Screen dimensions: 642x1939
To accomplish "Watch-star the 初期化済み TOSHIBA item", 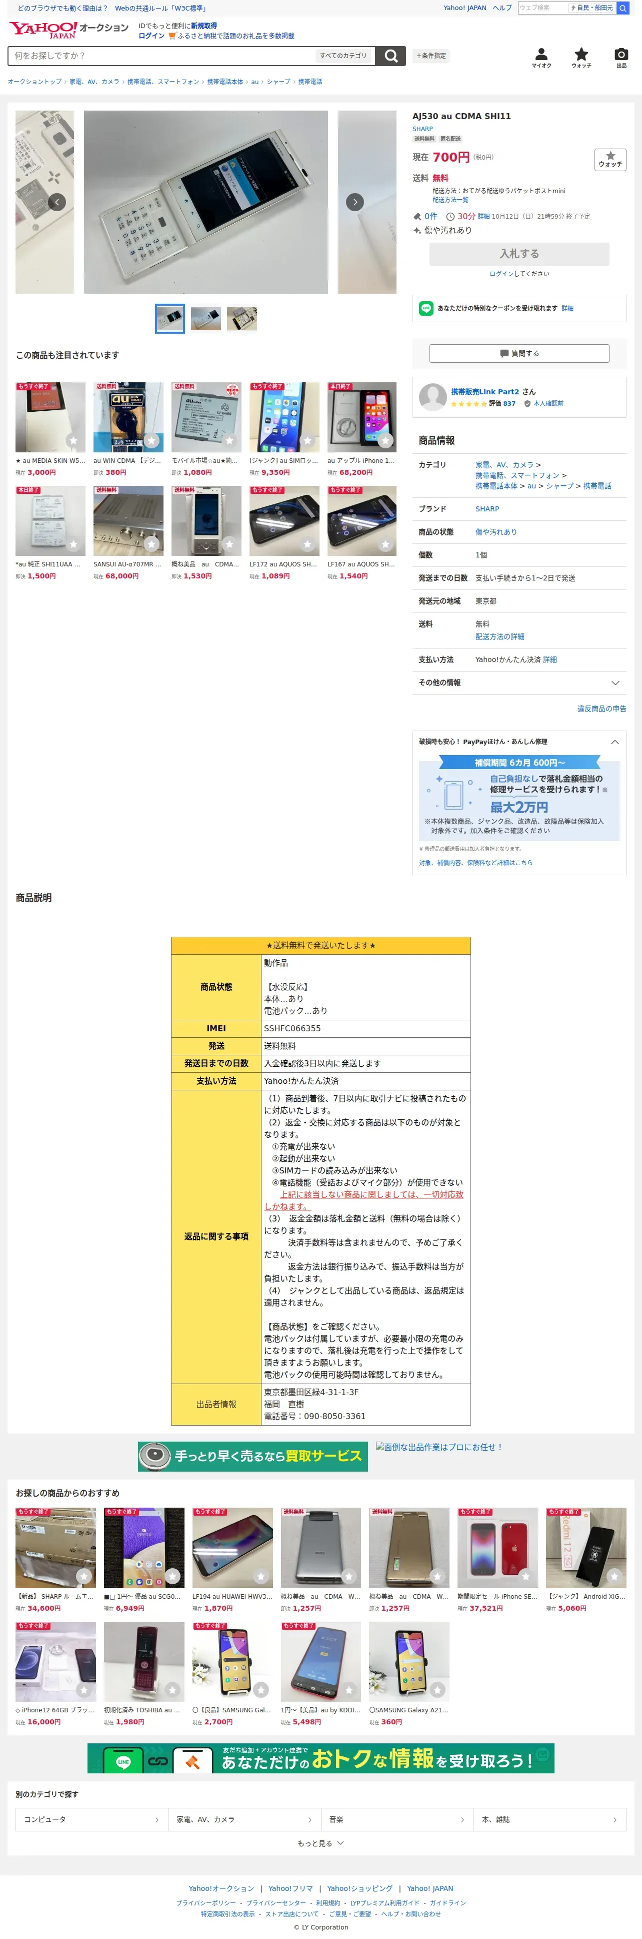I will pos(172,1690).
